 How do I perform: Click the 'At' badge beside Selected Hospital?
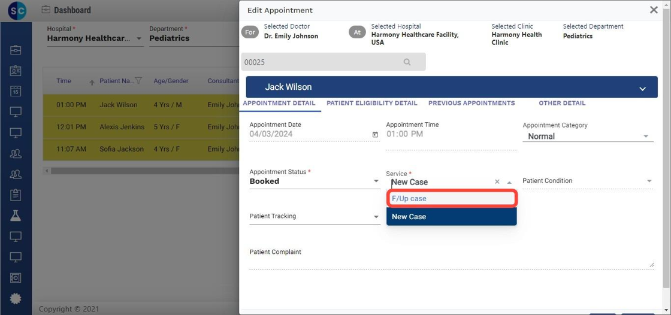357,32
